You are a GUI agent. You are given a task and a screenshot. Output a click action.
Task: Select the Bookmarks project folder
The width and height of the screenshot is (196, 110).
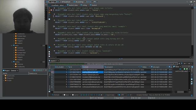9,76
